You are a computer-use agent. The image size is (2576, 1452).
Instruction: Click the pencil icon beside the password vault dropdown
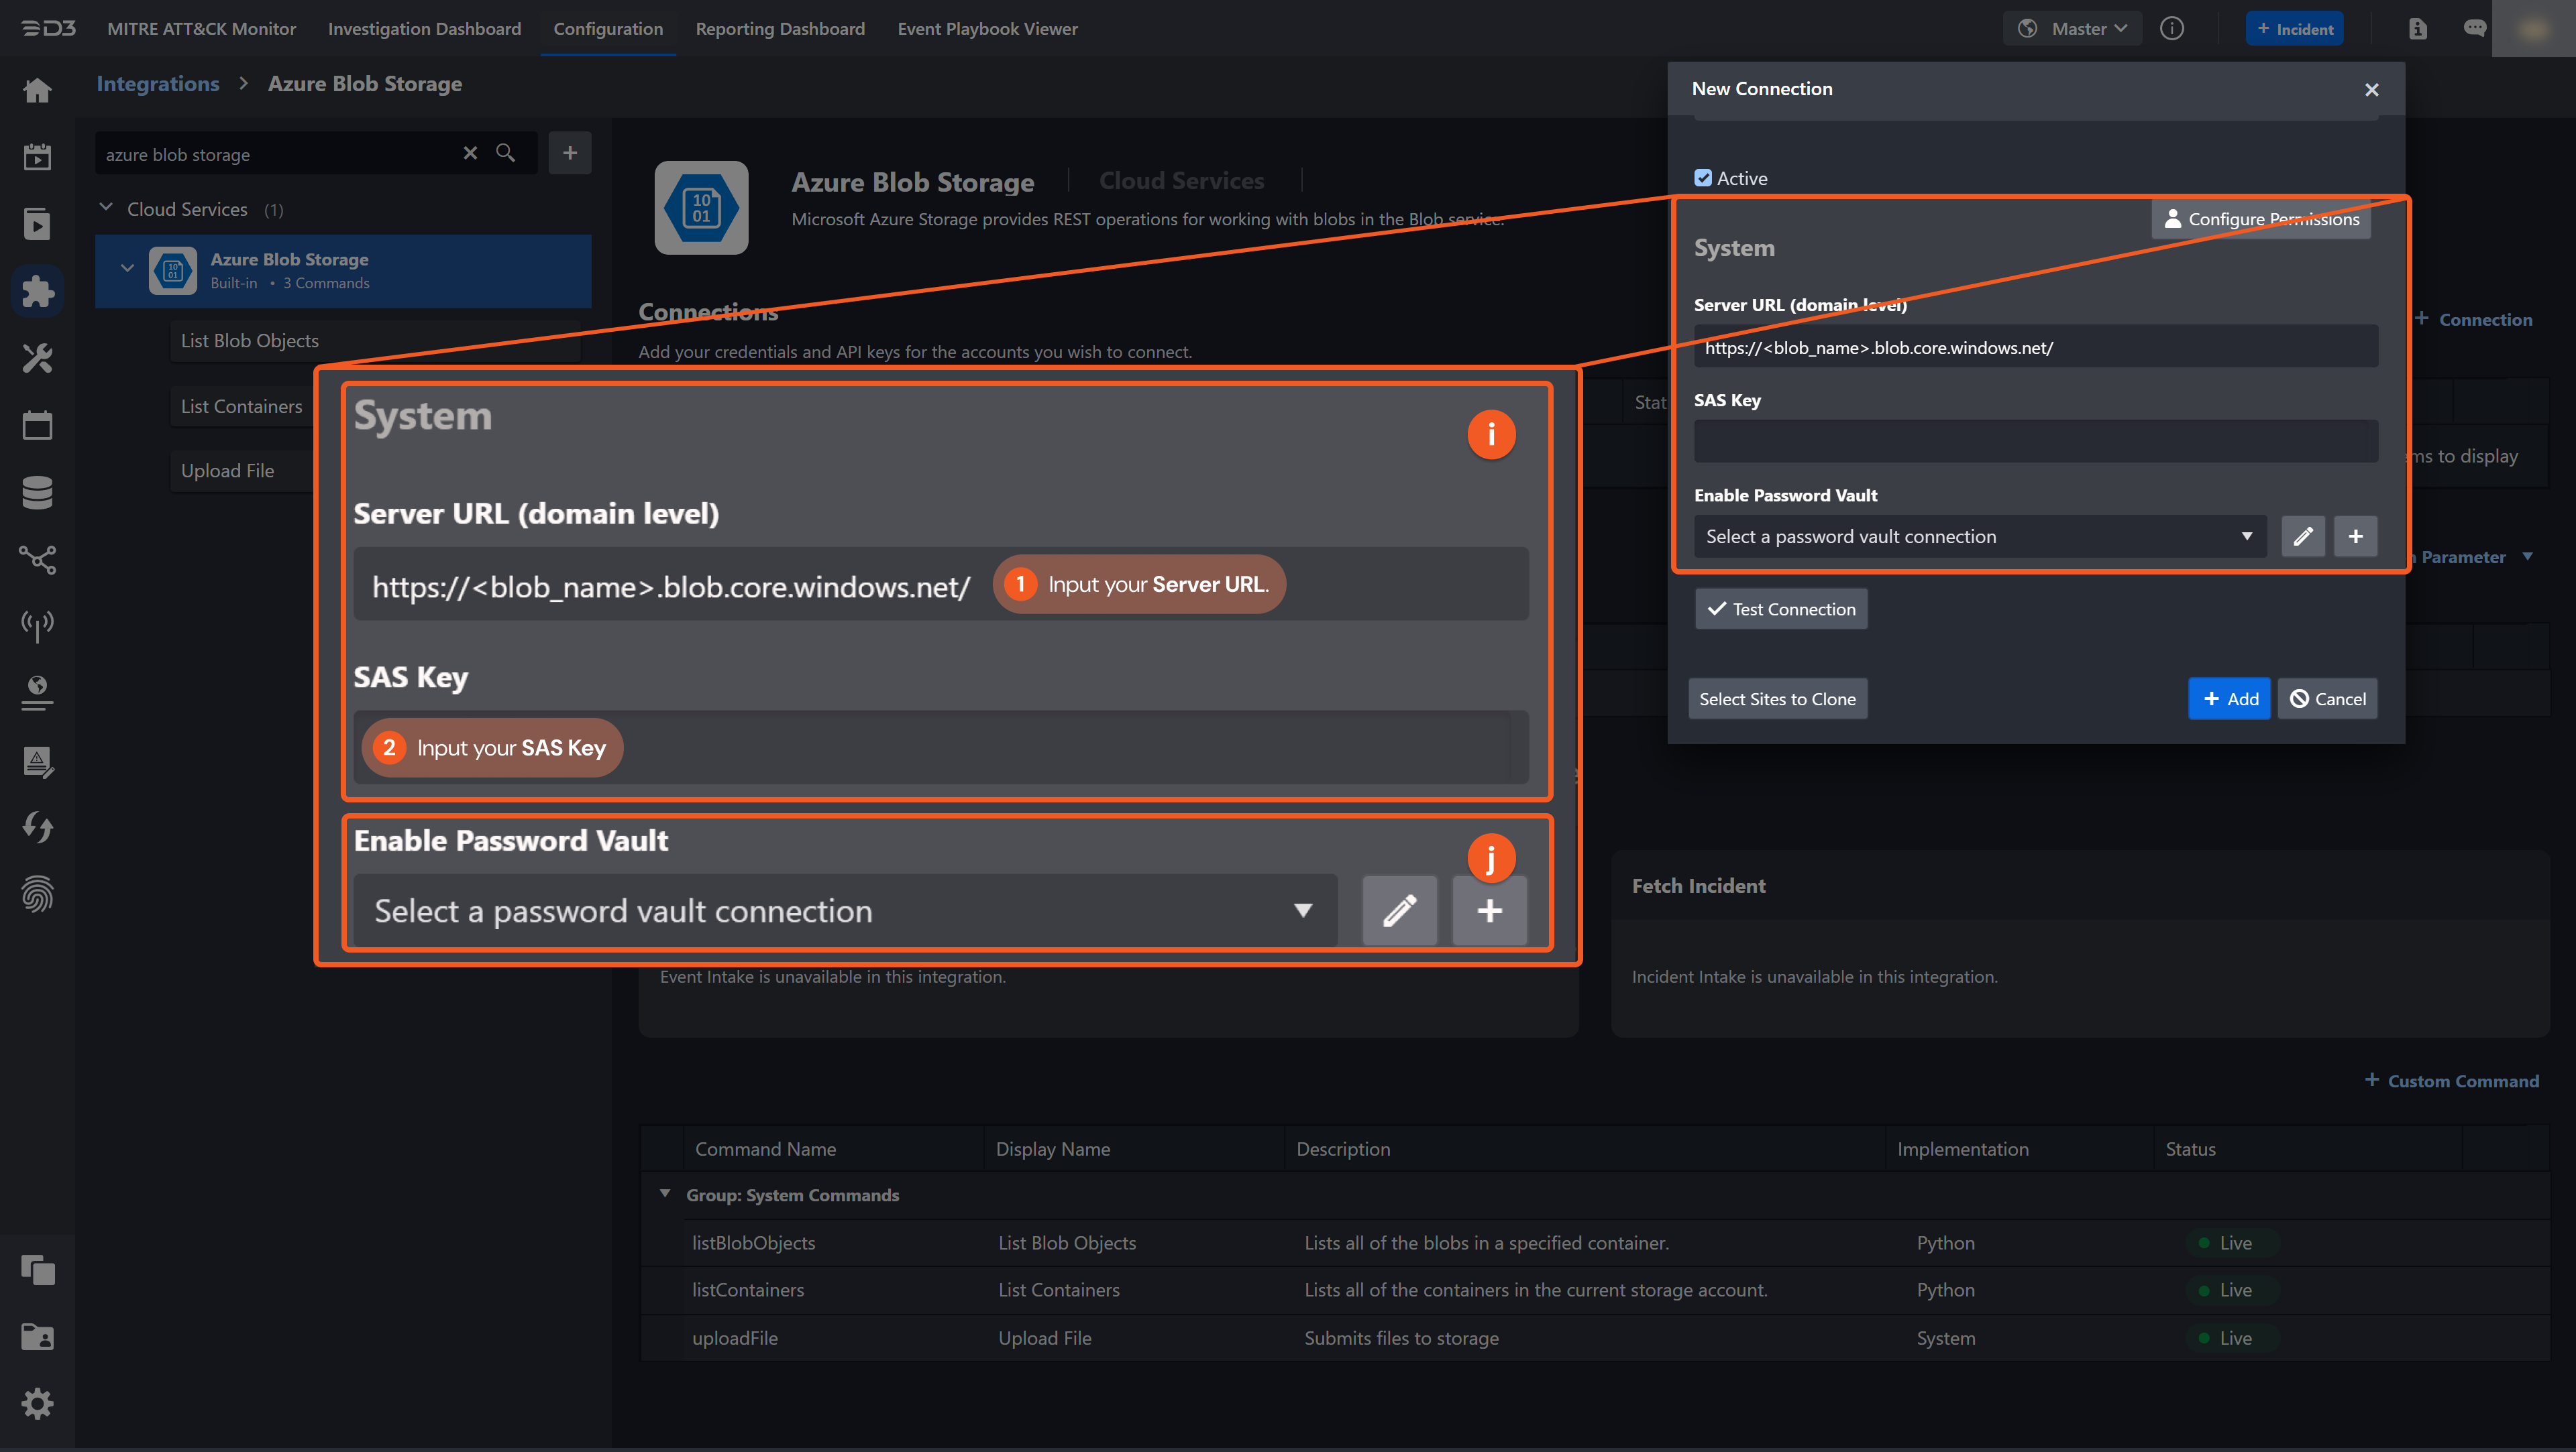click(x=2303, y=537)
